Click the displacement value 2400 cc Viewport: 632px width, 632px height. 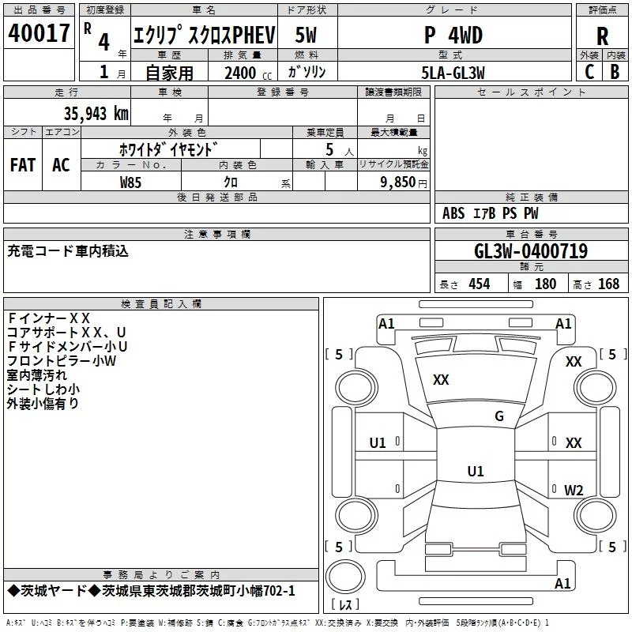248,73
